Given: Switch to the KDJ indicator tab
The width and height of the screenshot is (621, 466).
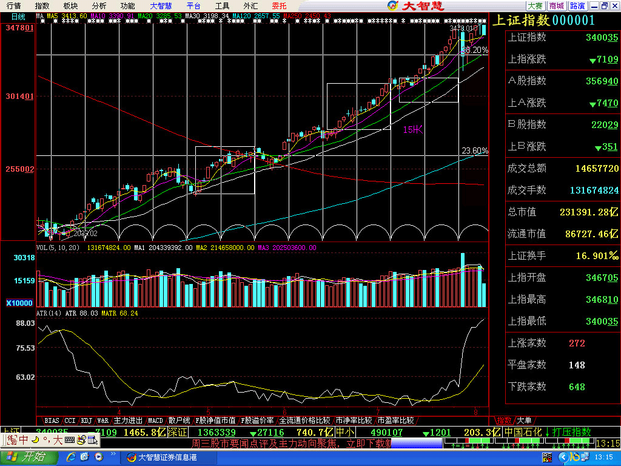Looking at the screenshot, I should click(x=87, y=420).
